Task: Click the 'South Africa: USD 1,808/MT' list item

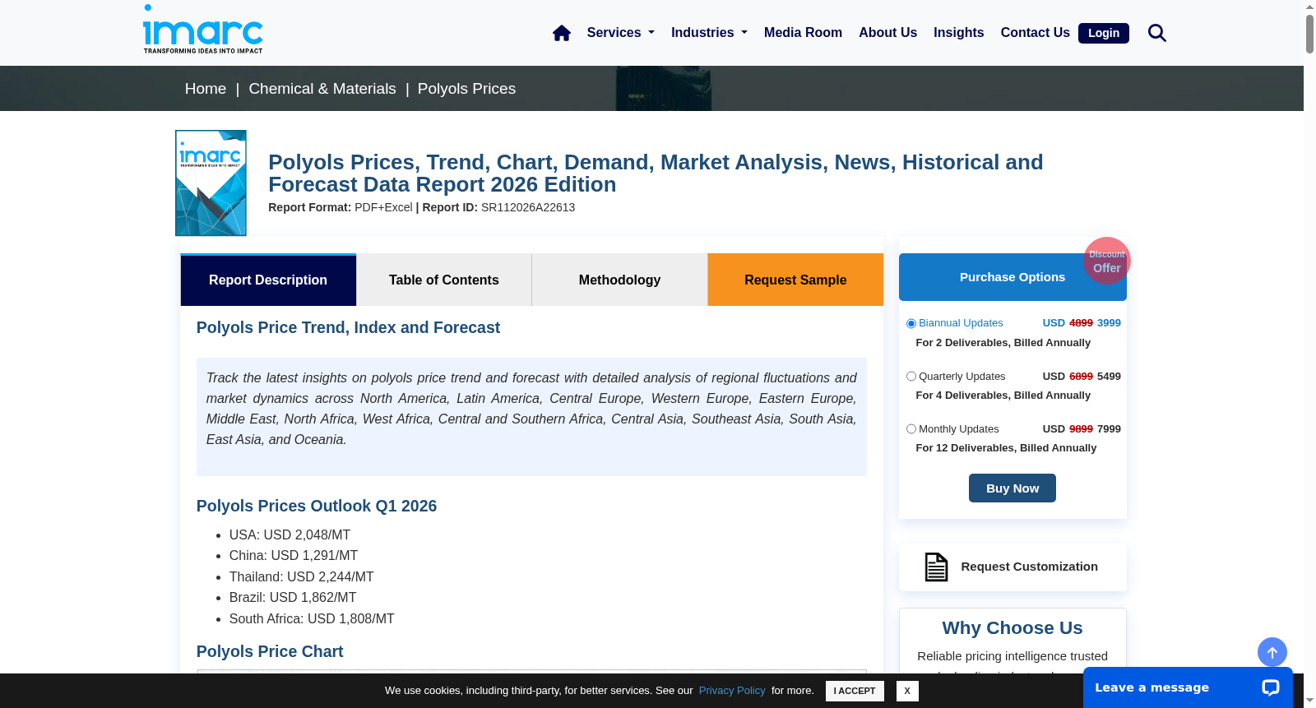Action: click(312, 619)
